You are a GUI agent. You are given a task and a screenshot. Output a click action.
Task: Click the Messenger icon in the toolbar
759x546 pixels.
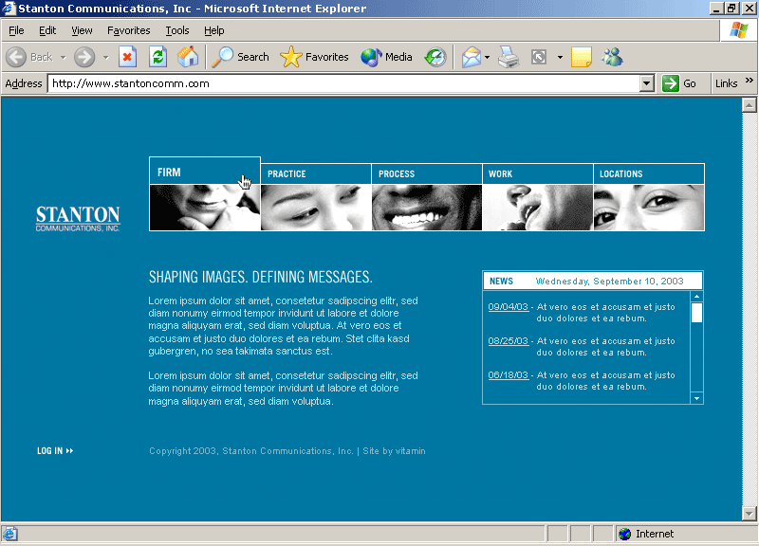pyautogui.click(x=612, y=57)
